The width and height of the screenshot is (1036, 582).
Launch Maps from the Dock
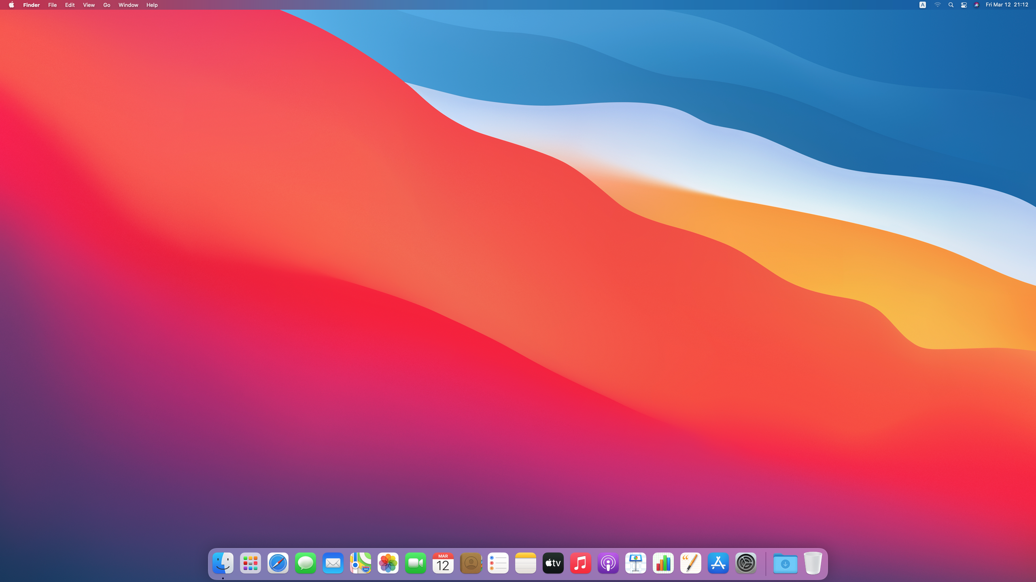pyautogui.click(x=361, y=563)
